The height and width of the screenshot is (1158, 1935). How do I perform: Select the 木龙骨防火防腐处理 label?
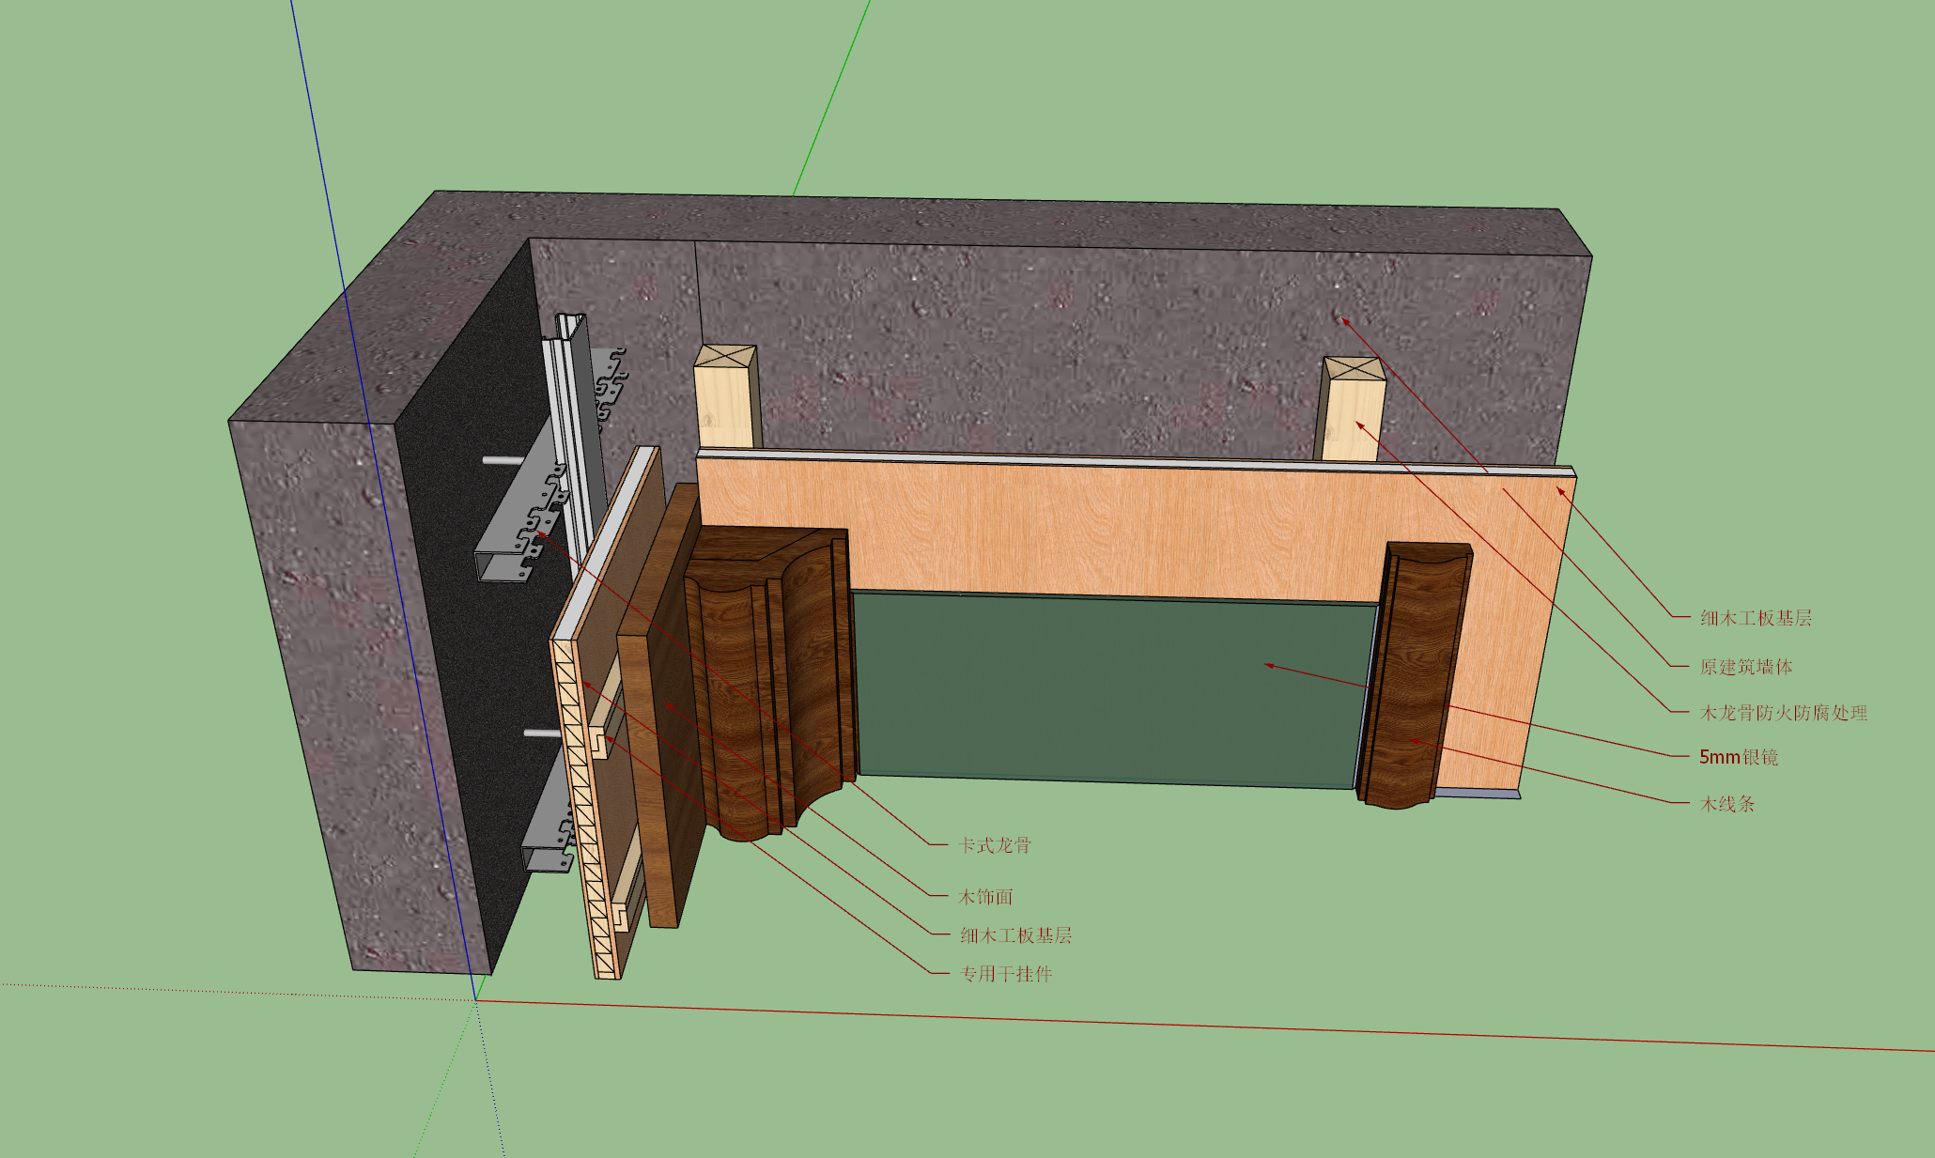(x=1784, y=713)
